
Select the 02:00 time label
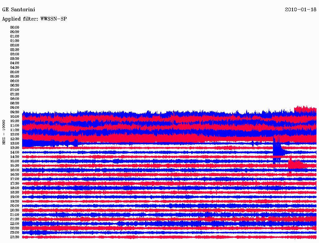click(14, 45)
